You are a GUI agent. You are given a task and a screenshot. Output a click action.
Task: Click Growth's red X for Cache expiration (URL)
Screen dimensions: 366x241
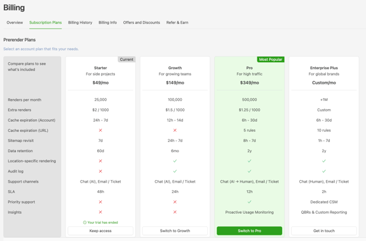(x=175, y=130)
